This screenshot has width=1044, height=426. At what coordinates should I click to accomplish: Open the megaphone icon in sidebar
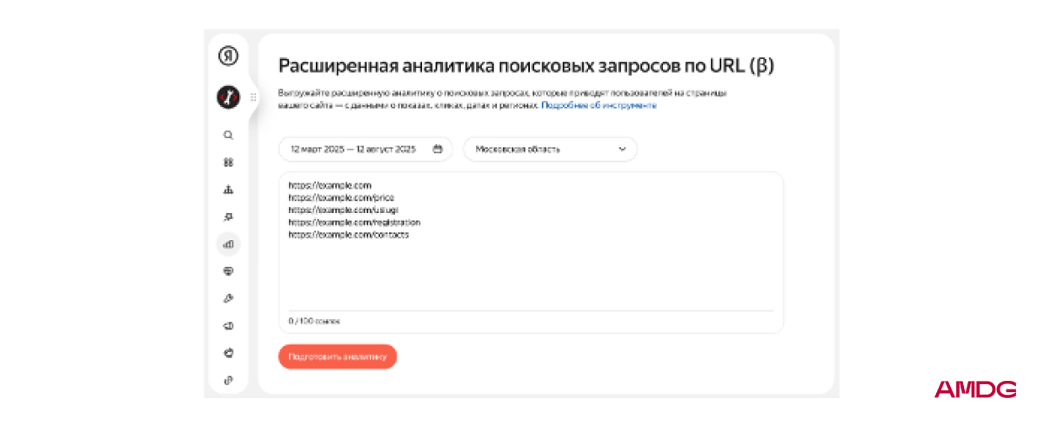(228, 325)
